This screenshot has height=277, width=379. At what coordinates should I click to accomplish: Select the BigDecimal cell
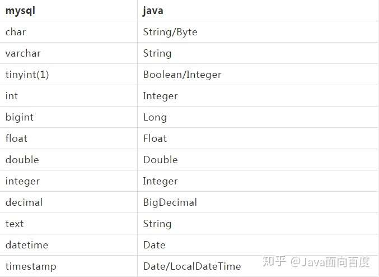coord(170,202)
